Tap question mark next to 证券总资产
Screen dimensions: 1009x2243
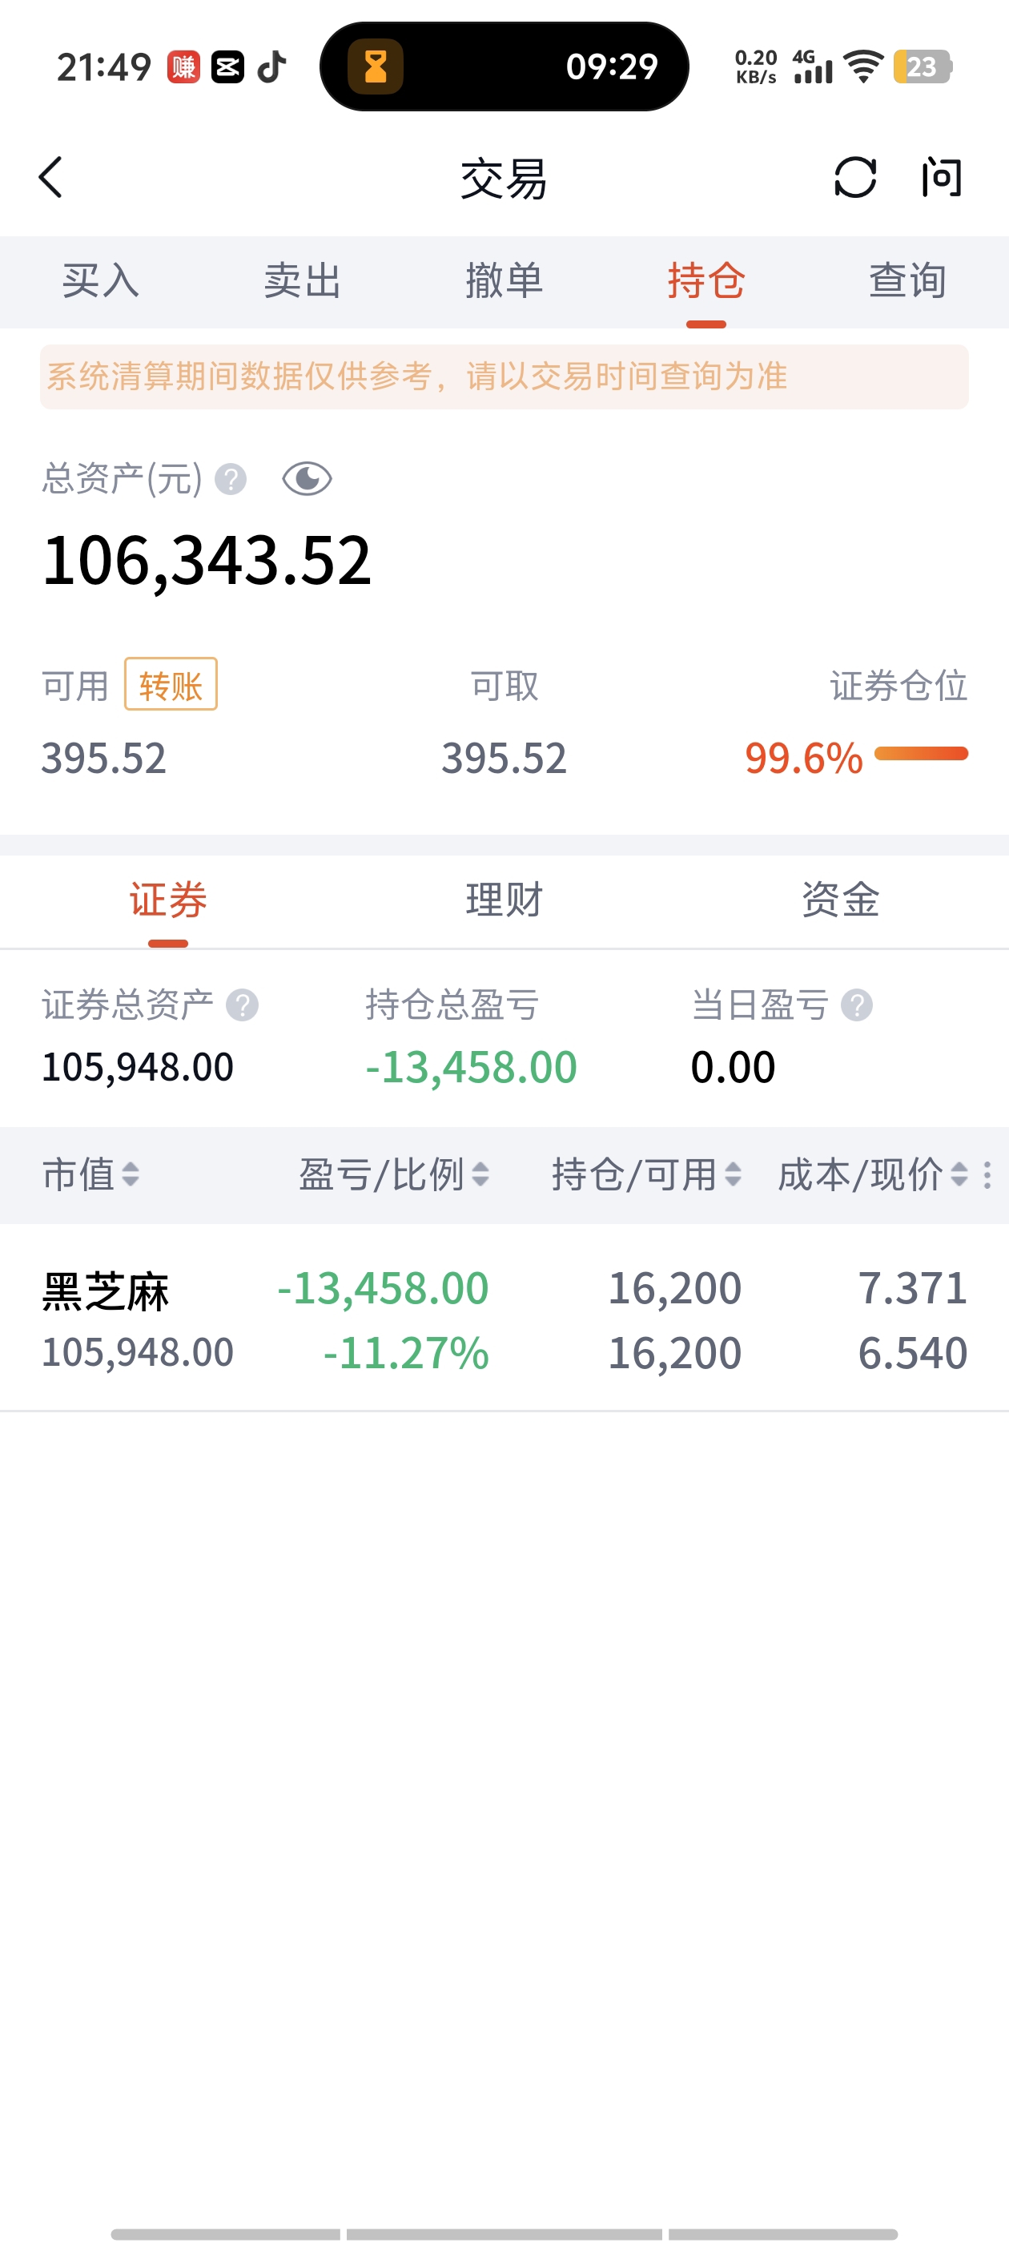[242, 1005]
